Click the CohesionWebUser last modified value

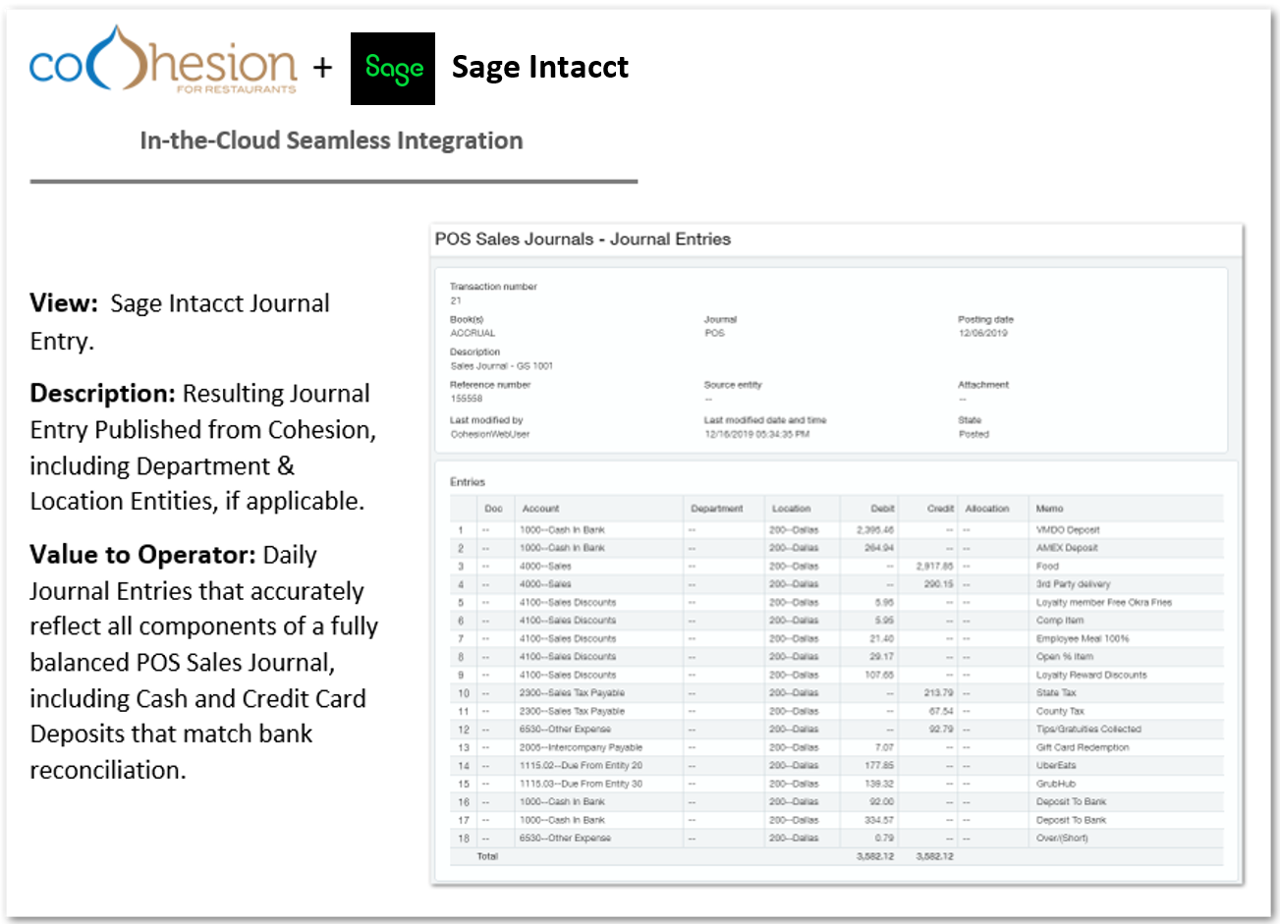coord(489,434)
